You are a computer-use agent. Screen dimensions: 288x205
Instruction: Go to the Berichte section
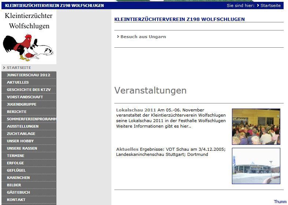[16, 112]
